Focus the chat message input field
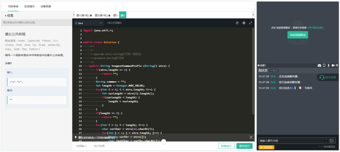 [x=292, y=141]
